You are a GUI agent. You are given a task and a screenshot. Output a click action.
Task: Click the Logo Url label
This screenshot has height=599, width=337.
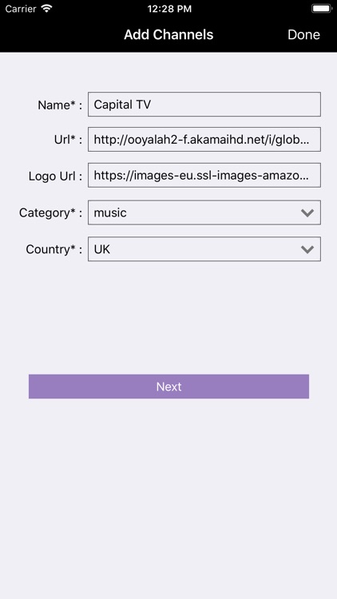[55, 177]
